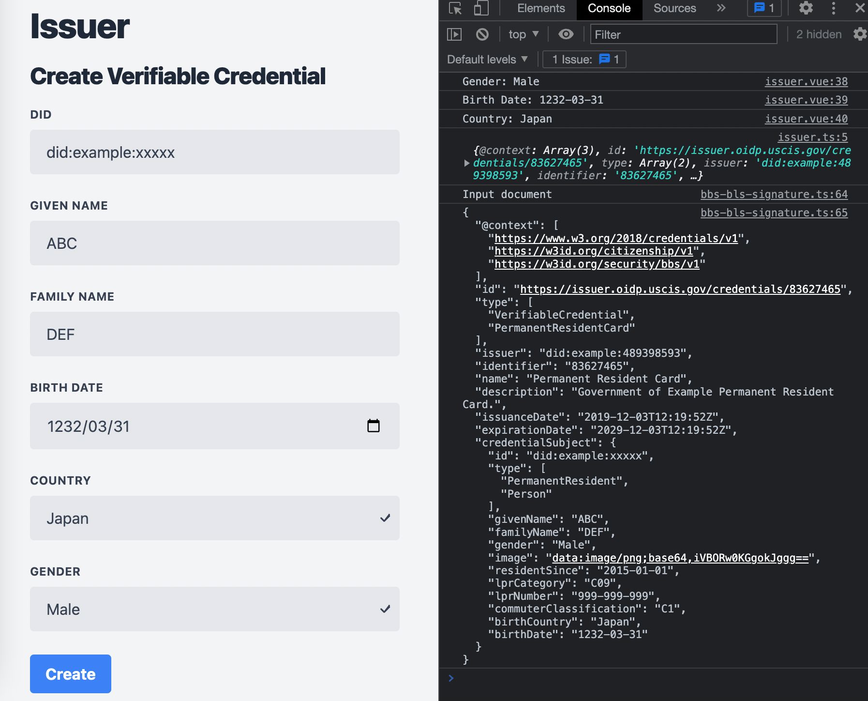Focus the console Filter field
868x701 pixels.
click(x=684, y=34)
